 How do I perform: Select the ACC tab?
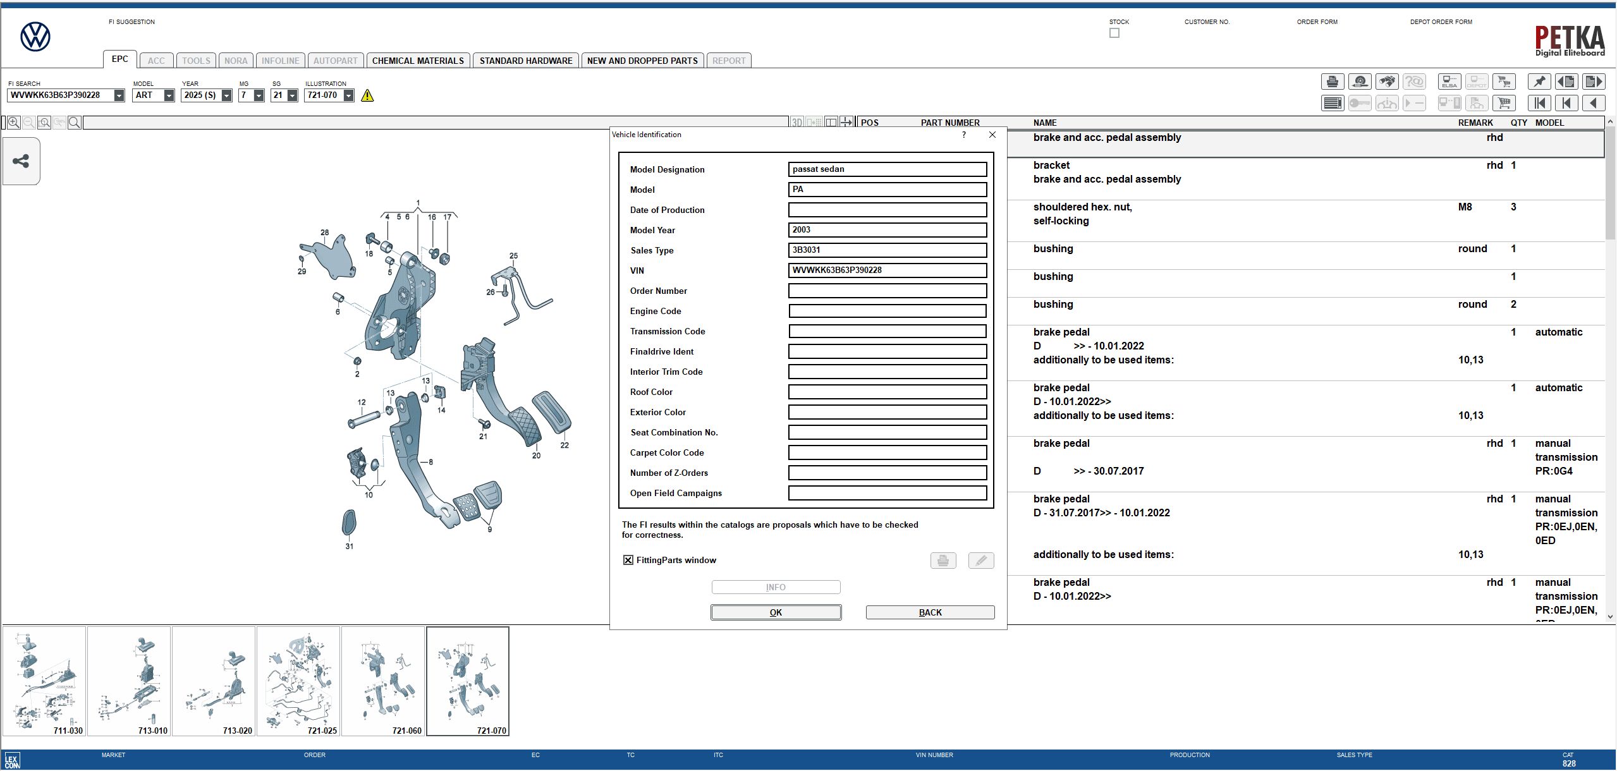pyautogui.click(x=156, y=61)
